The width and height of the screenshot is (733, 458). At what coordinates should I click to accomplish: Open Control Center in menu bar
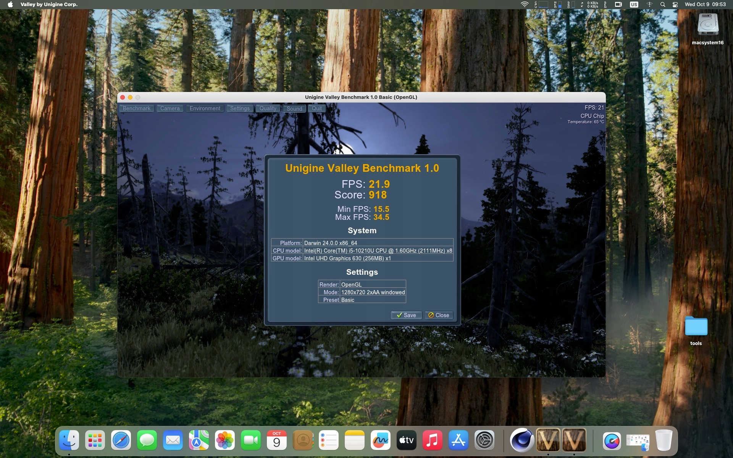click(675, 5)
